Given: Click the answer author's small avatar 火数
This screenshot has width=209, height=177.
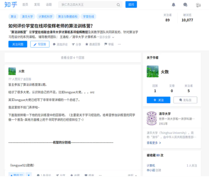Looking at the screenshot, I should click(12, 71).
